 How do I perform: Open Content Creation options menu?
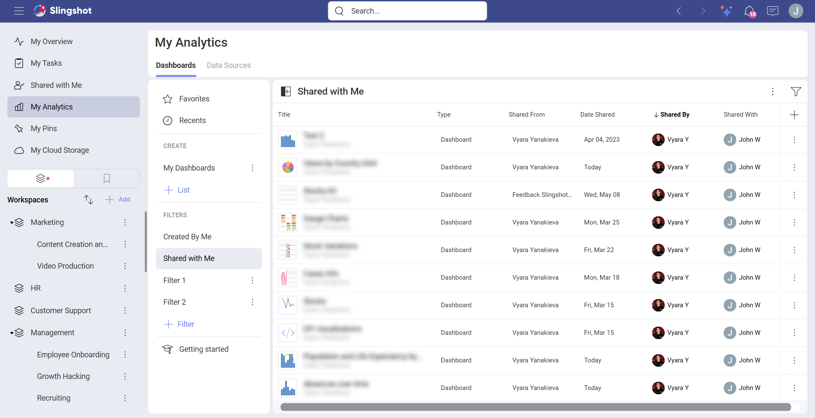click(125, 244)
